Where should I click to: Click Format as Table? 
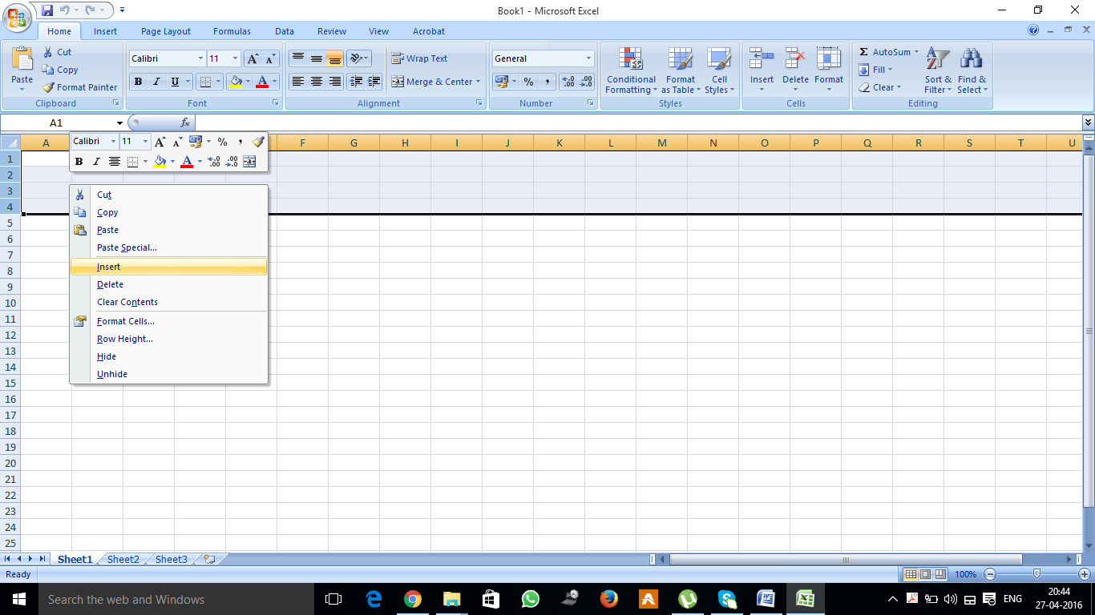(x=681, y=70)
